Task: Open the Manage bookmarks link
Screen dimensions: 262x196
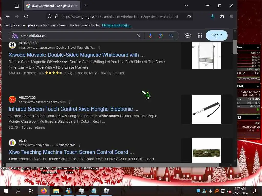Action: (x=117, y=25)
